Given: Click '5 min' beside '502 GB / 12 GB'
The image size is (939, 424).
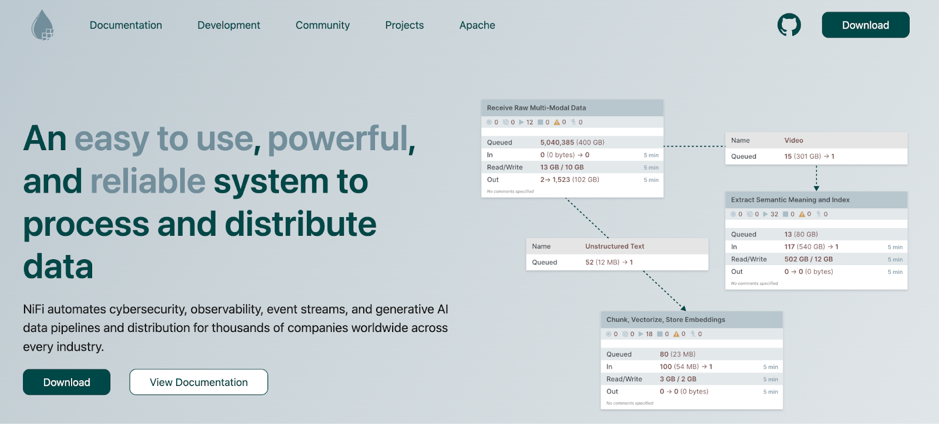Looking at the screenshot, I should [895, 260].
